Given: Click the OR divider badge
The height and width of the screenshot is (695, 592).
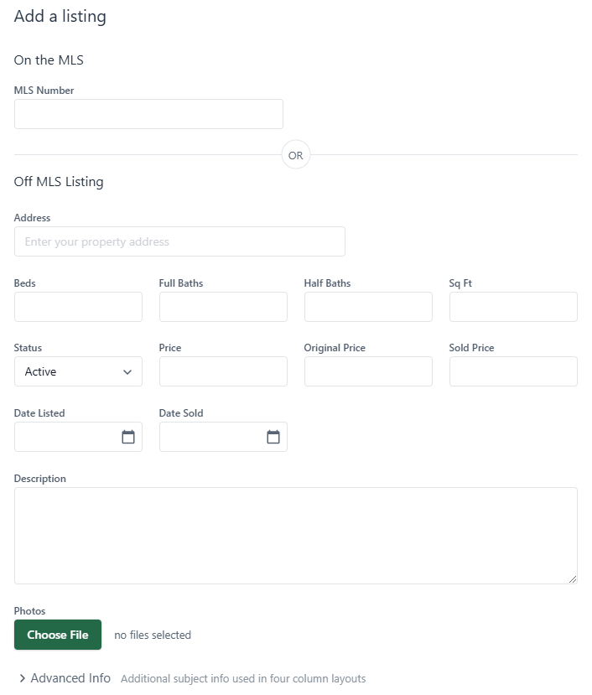Looking at the screenshot, I should [x=295, y=154].
